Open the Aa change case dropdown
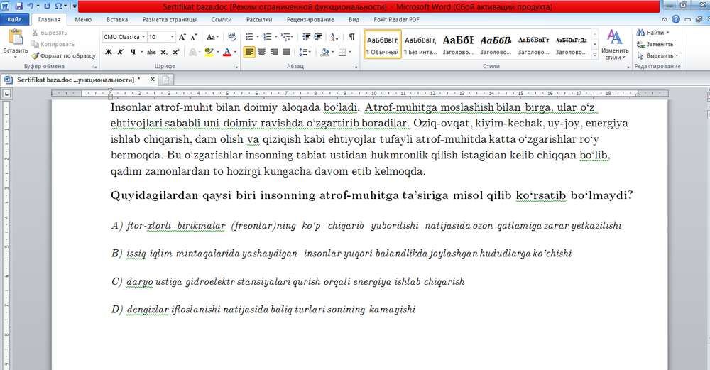The image size is (710, 370). click(212, 37)
